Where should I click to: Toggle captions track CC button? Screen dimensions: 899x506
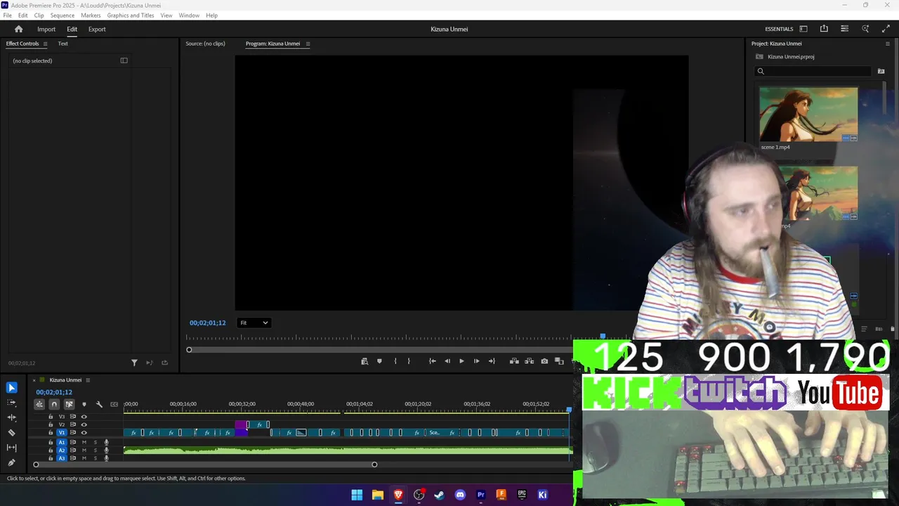click(114, 404)
